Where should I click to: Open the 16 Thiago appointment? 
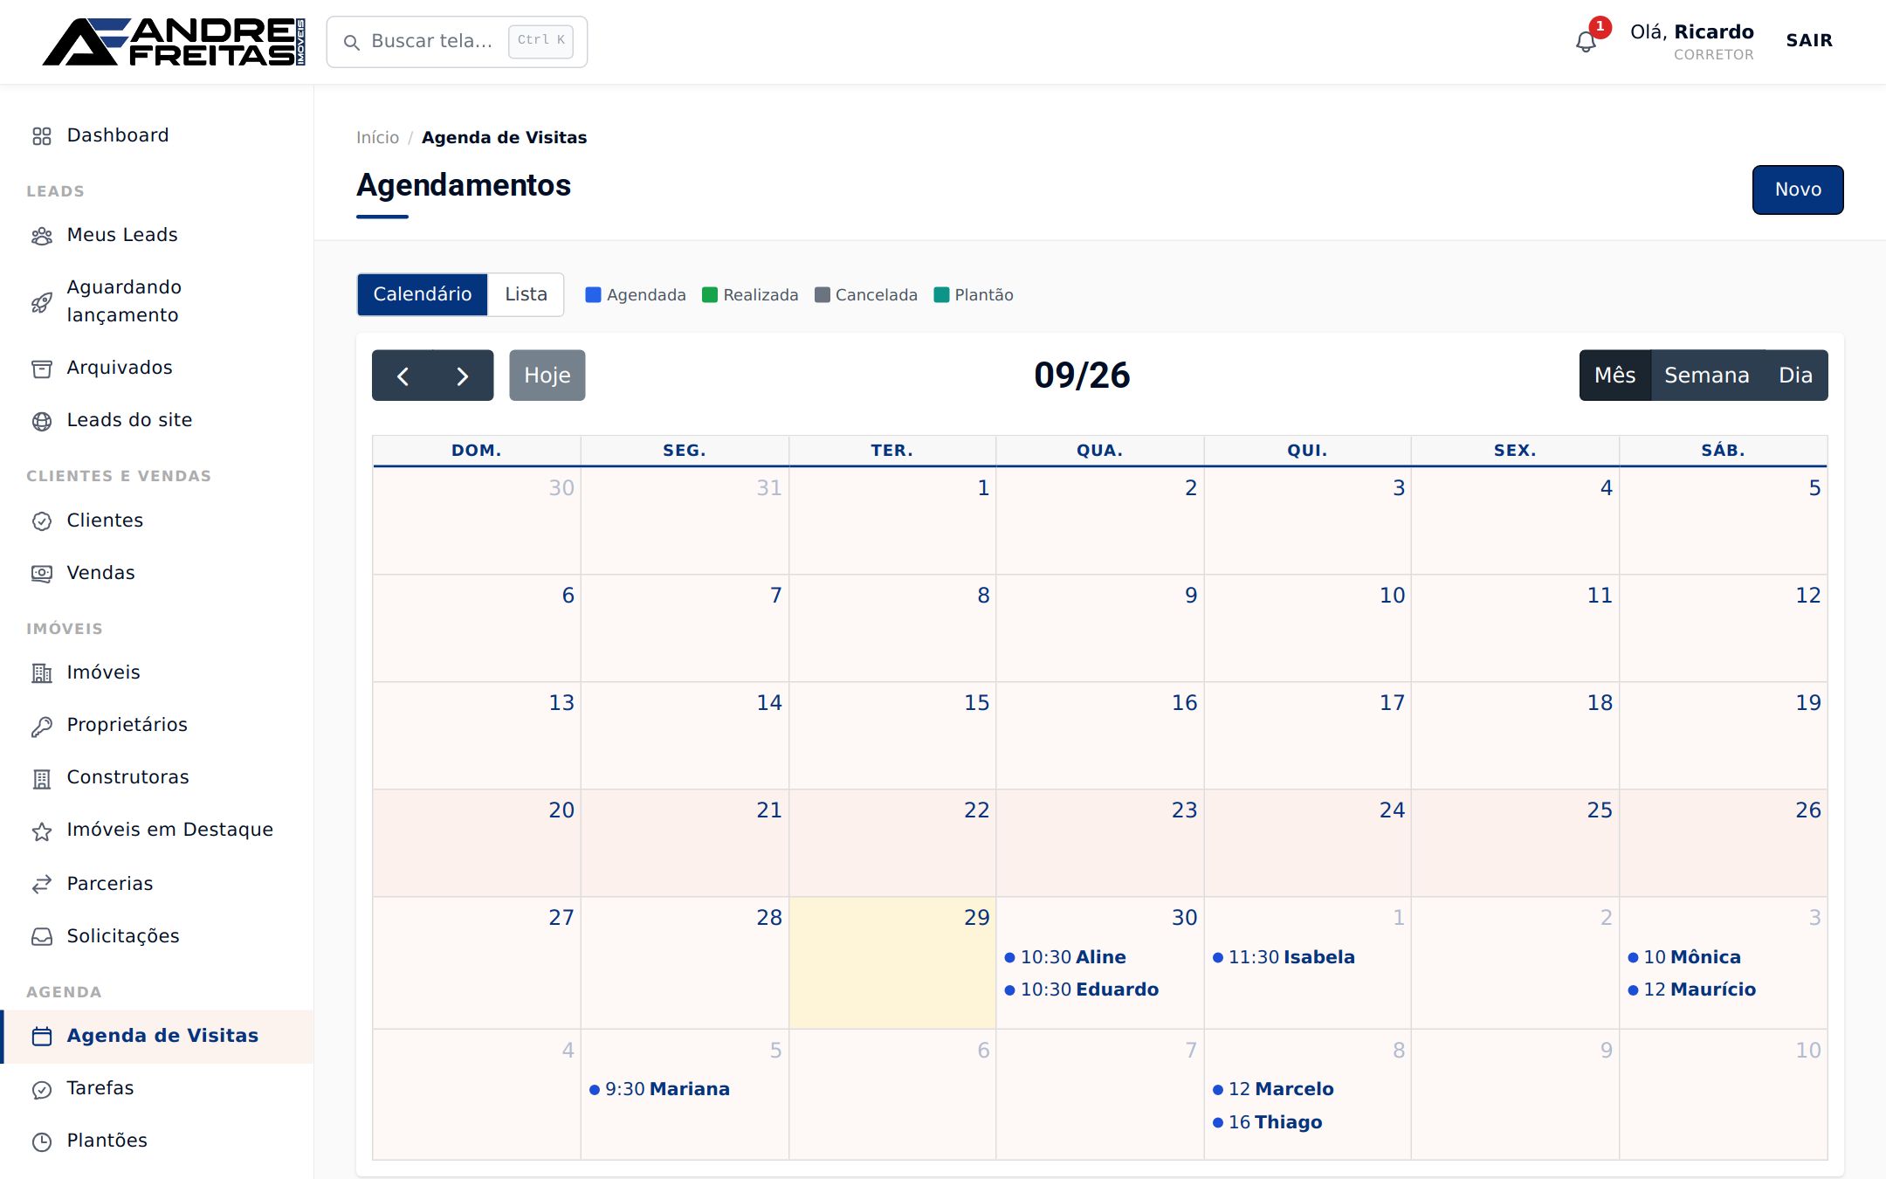(1307, 1122)
